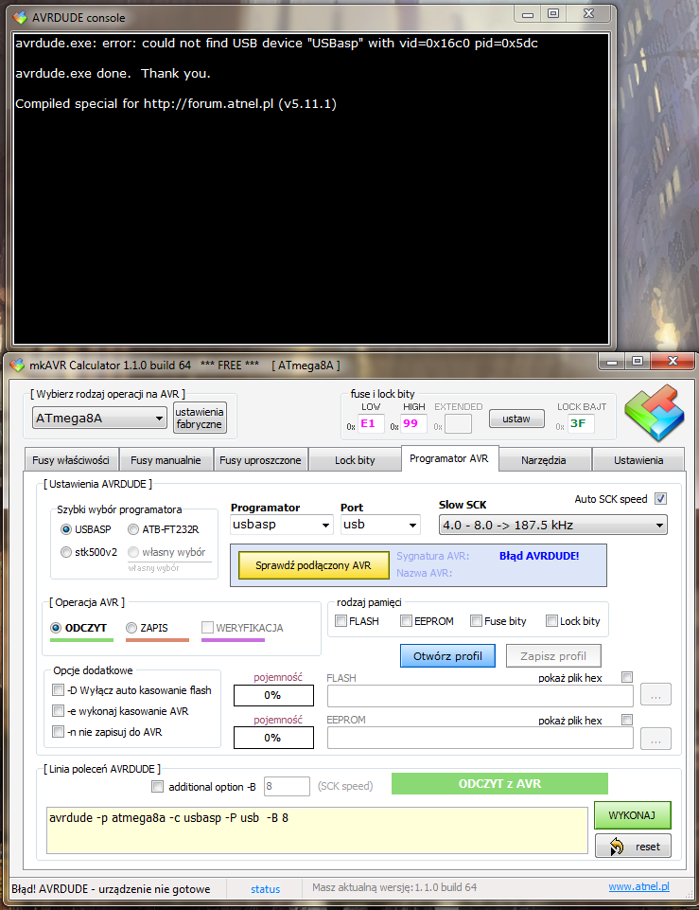
Task: Click the FLASH file path field
Action: pyautogui.click(x=480, y=696)
